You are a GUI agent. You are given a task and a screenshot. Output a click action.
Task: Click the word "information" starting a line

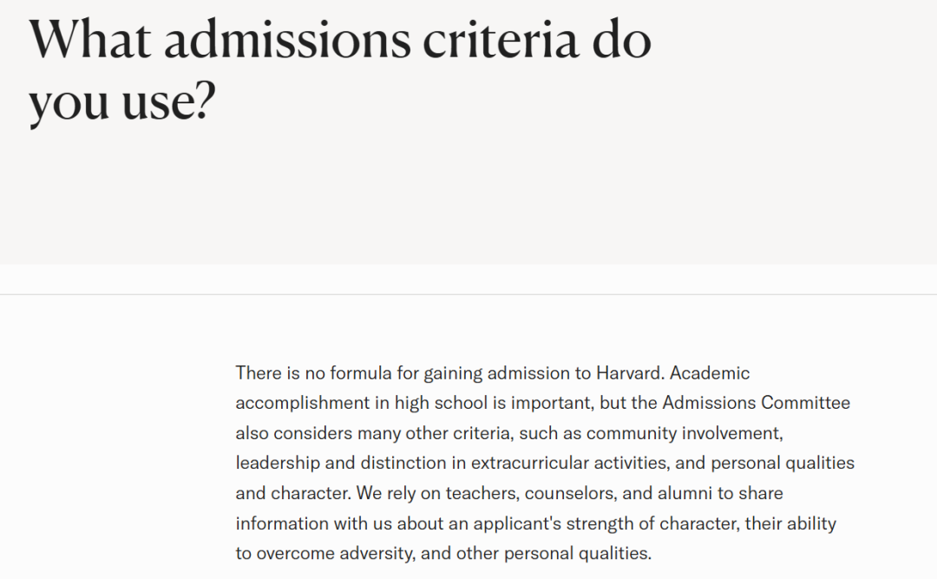tap(282, 523)
